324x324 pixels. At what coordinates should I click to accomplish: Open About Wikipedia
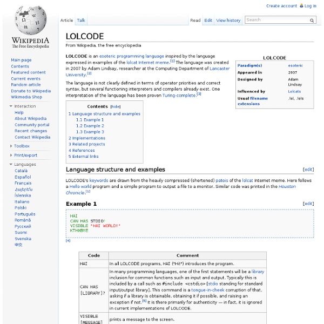(31, 118)
